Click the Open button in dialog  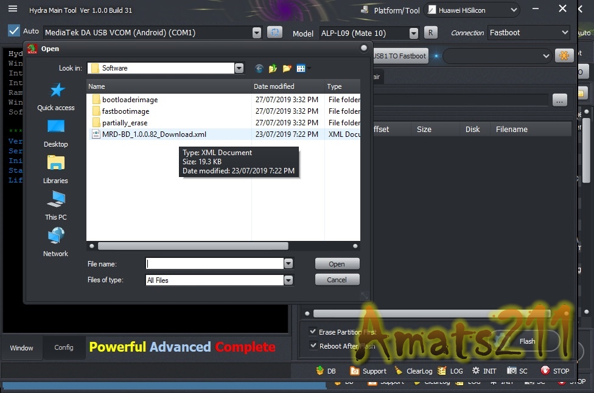(x=337, y=264)
